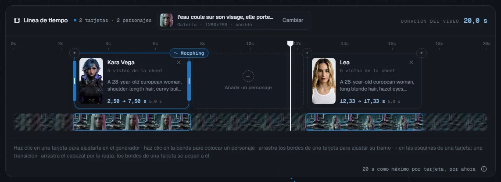The height and width of the screenshot is (182, 501).
Task: Add a transition at Kara Vega card's left corner plus
Action: click(75, 53)
